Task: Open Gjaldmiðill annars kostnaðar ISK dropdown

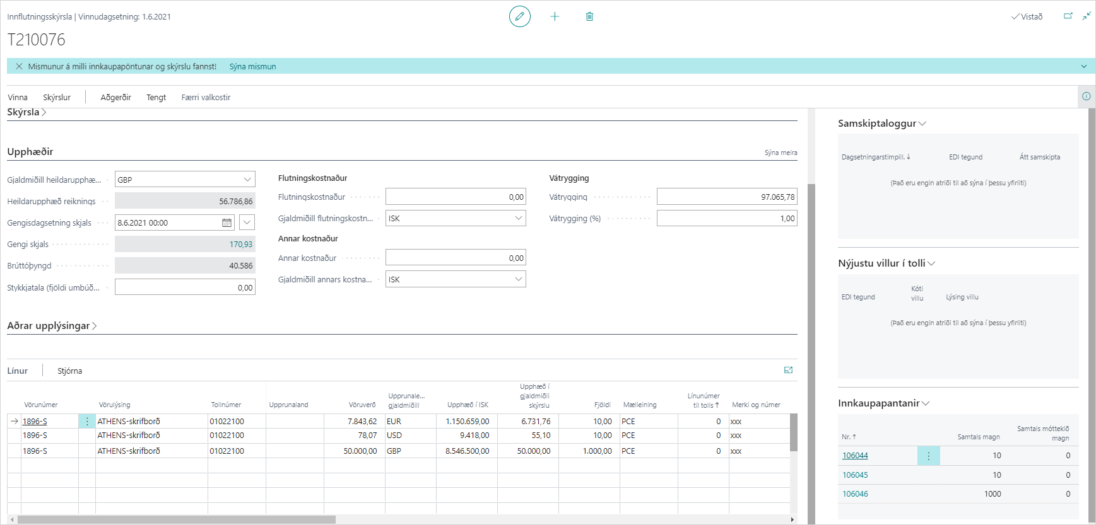Action: (x=518, y=279)
